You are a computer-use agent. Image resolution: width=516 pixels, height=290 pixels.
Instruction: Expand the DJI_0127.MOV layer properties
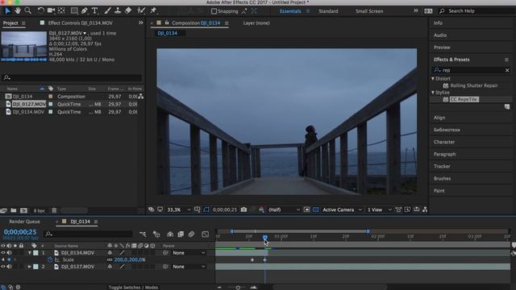(x=30, y=267)
